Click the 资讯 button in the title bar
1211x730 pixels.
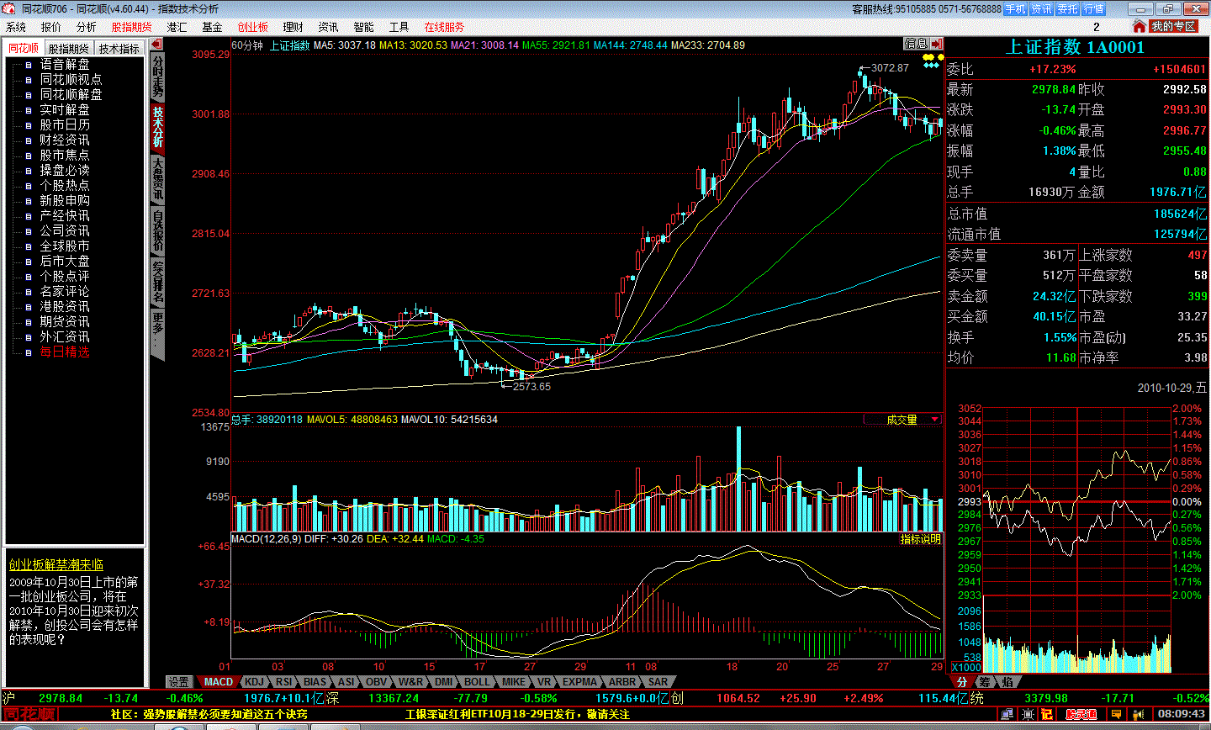coord(1042,9)
